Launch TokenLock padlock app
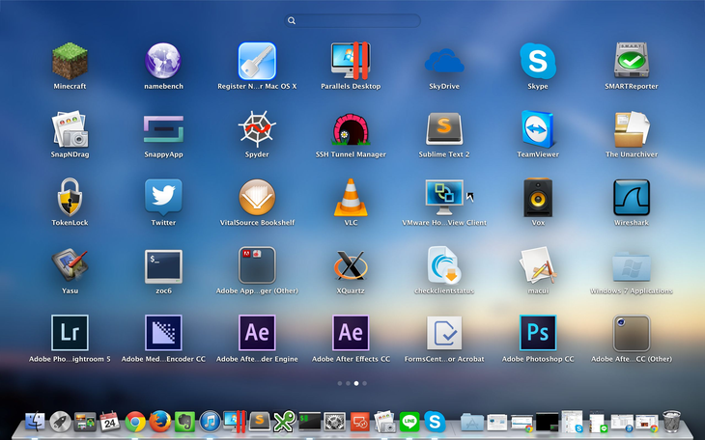This screenshot has width=705, height=440. [x=70, y=197]
